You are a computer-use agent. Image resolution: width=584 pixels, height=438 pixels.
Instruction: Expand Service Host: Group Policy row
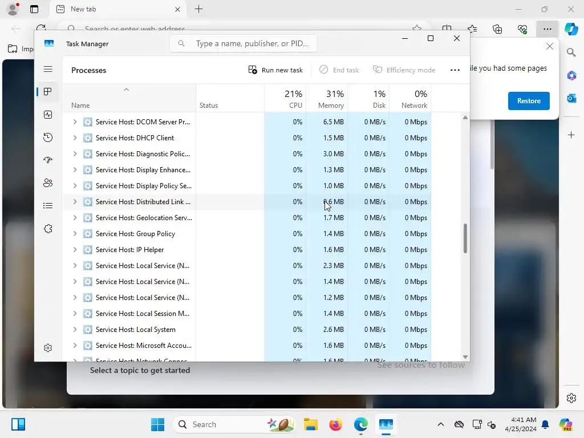[x=75, y=234]
